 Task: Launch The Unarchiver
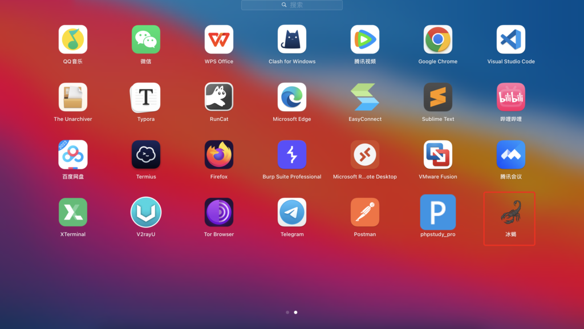click(73, 97)
